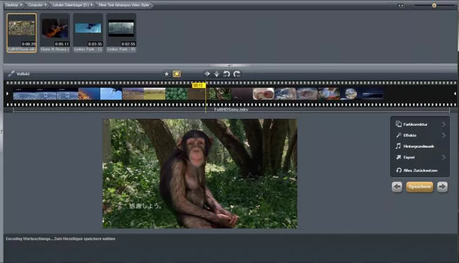Screen dimensions: 459x263
Task: Flip video horizontally with mirror icon
Action: (207, 74)
